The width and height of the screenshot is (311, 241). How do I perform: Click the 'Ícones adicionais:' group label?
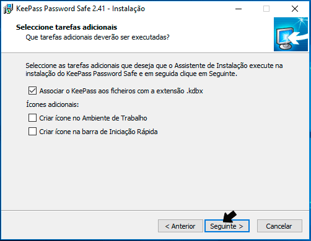[x=53, y=104]
